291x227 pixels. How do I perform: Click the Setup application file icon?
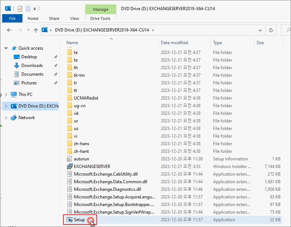[x=70, y=220]
